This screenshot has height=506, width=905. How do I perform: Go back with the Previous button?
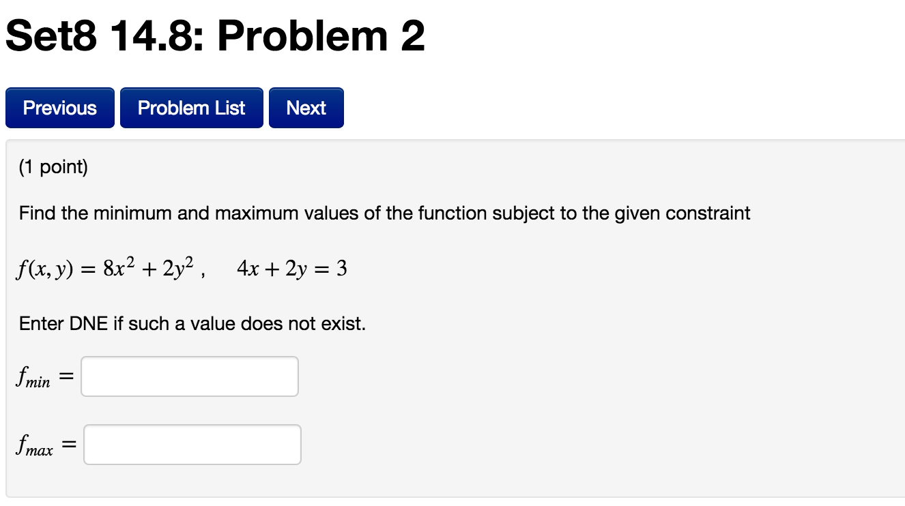coord(60,108)
